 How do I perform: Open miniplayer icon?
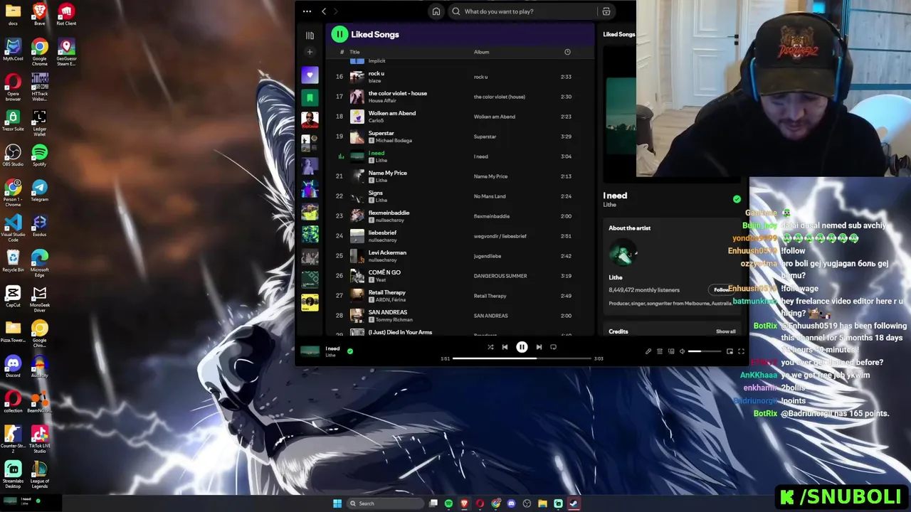point(730,351)
